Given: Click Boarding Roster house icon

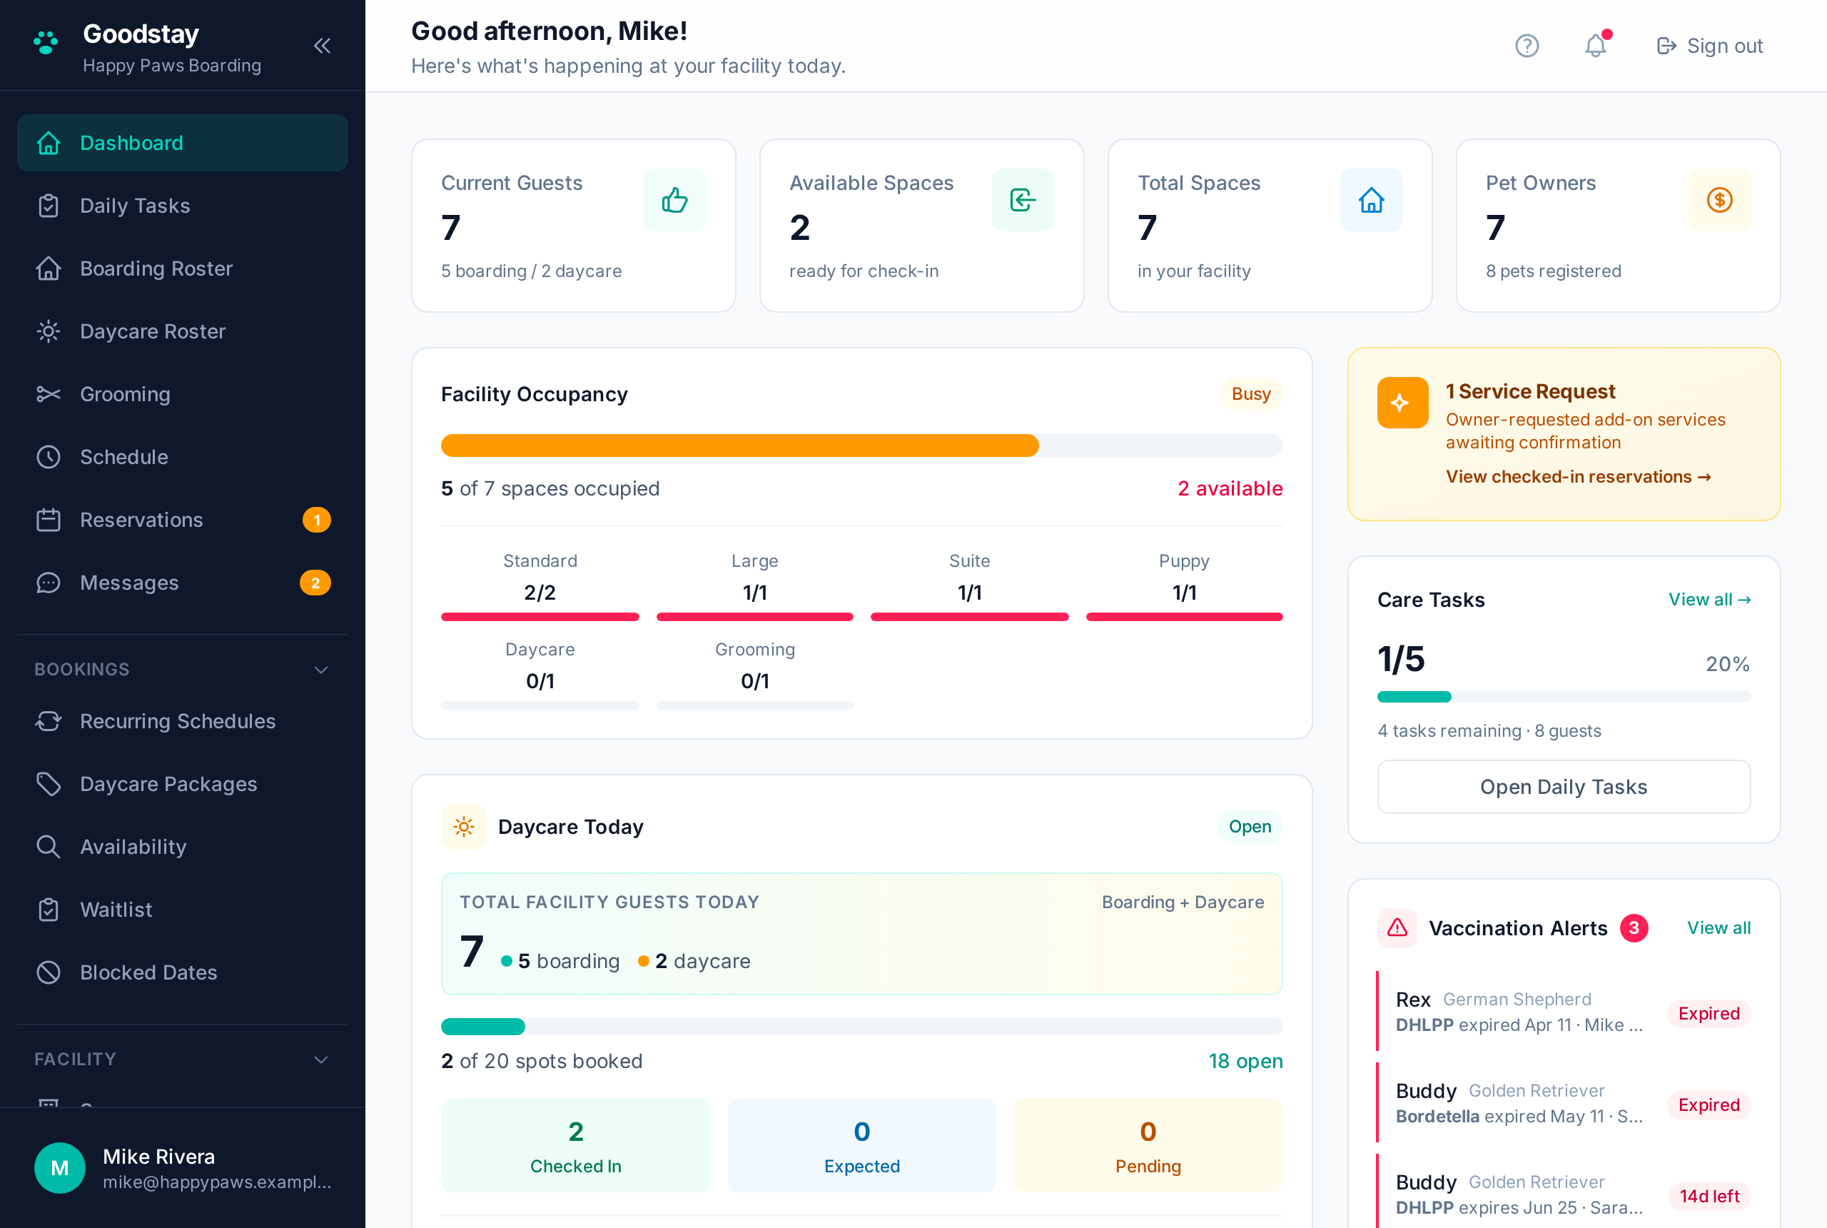Looking at the screenshot, I should pos(49,268).
